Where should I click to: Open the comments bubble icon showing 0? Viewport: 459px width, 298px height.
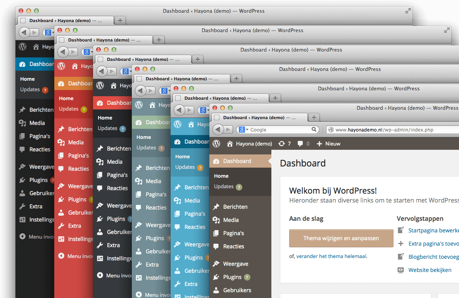pyautogui.click(x=300, y=144)
